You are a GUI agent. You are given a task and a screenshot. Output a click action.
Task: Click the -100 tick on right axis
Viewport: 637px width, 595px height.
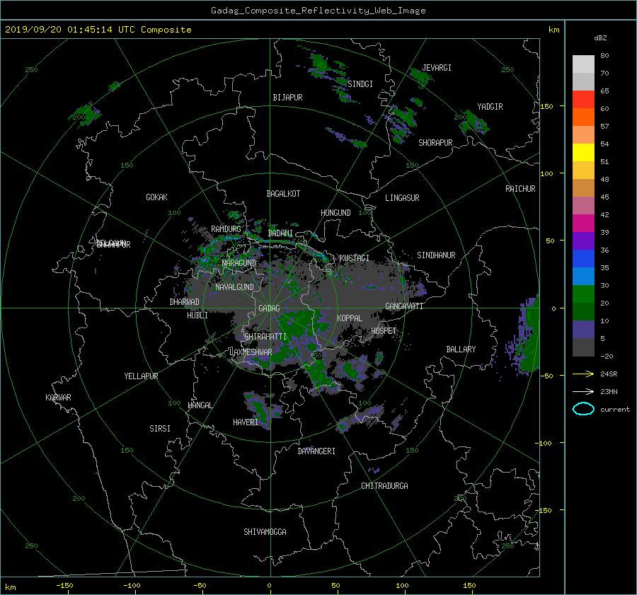click(544, 443)
